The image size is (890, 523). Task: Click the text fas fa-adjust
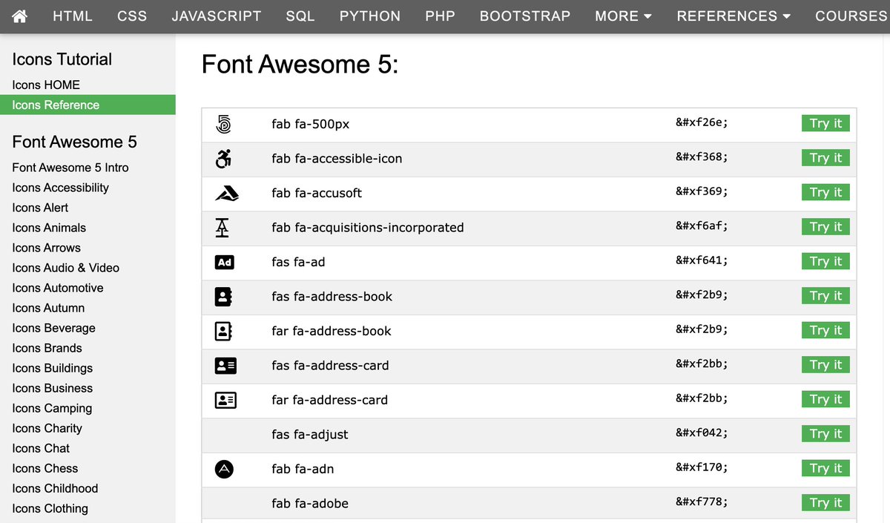pos(310,434)
